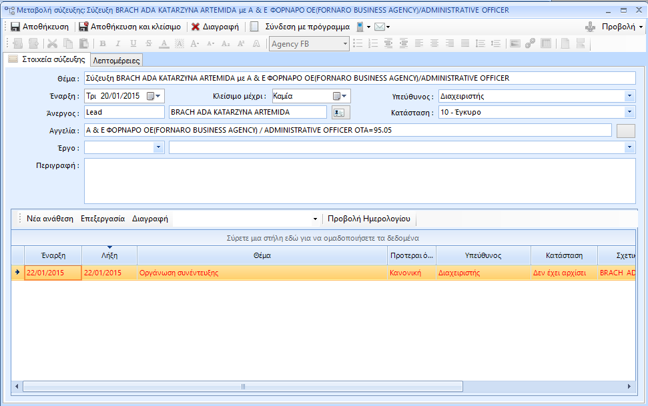This screenshot has height=406, width=648.
Task: Click the envelope email icon
Action: pyautogui.click(x=378, y=27)
